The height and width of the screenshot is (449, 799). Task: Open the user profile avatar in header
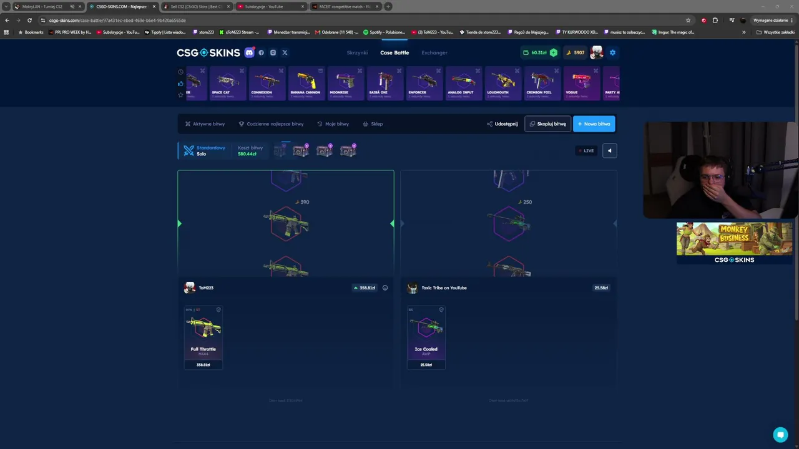click(x=597, y=52)
